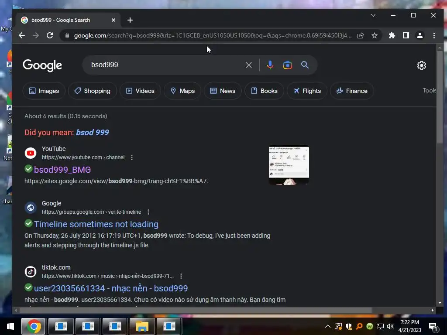View site information lock icon

pyautogui.click(x=67, y=35)
